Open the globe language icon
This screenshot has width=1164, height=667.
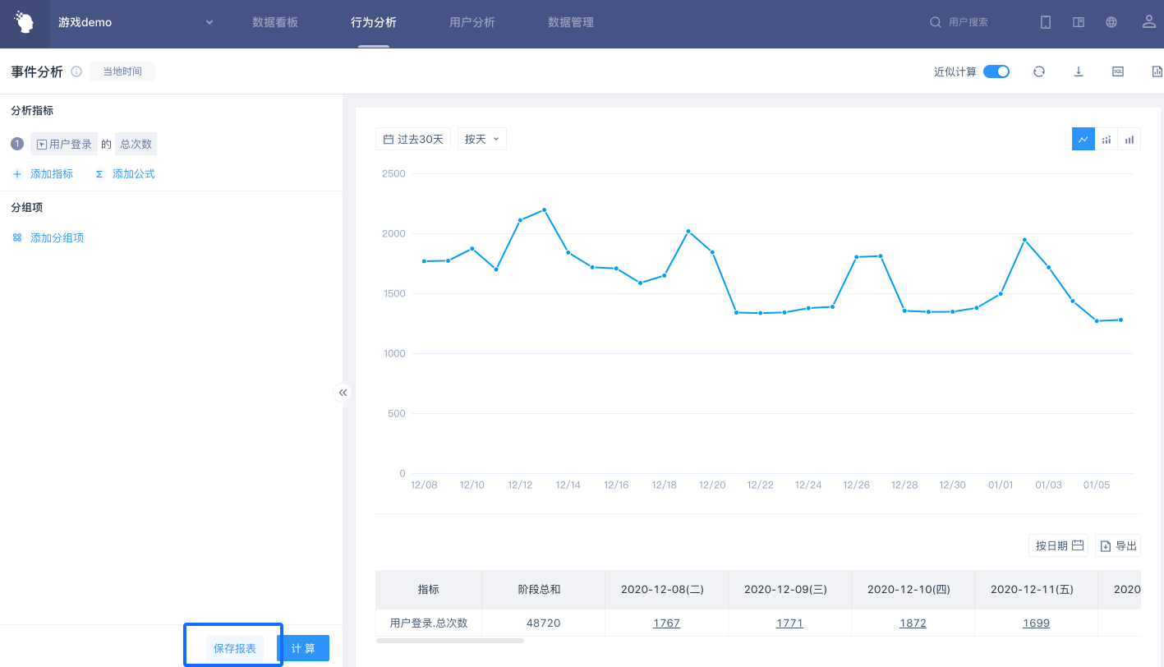[1111, 23]
